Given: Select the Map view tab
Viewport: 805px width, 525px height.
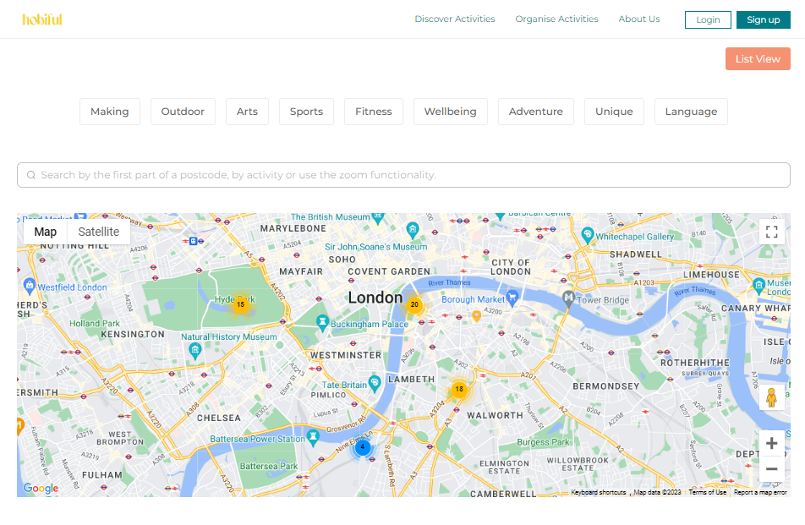Looking at the screenshot, I should click(45, 232).
